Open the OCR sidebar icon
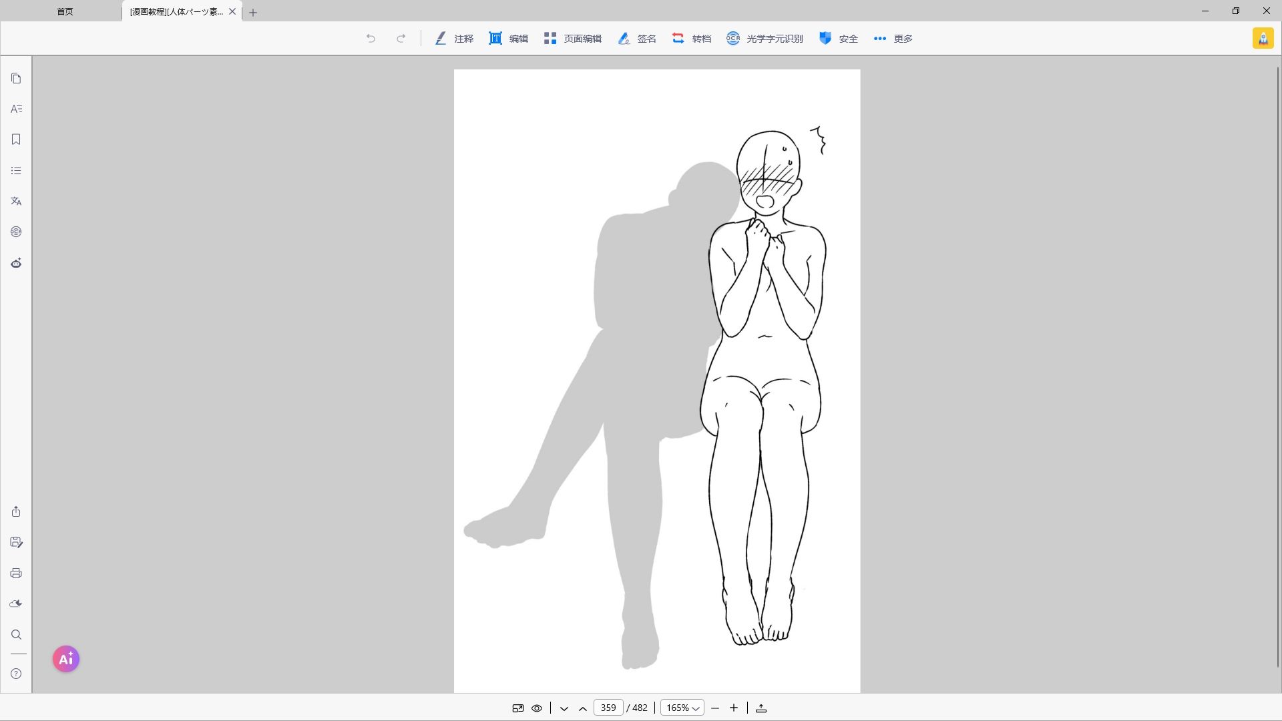1282x721 pixels. pyautogui.click(x=16, y=232)
